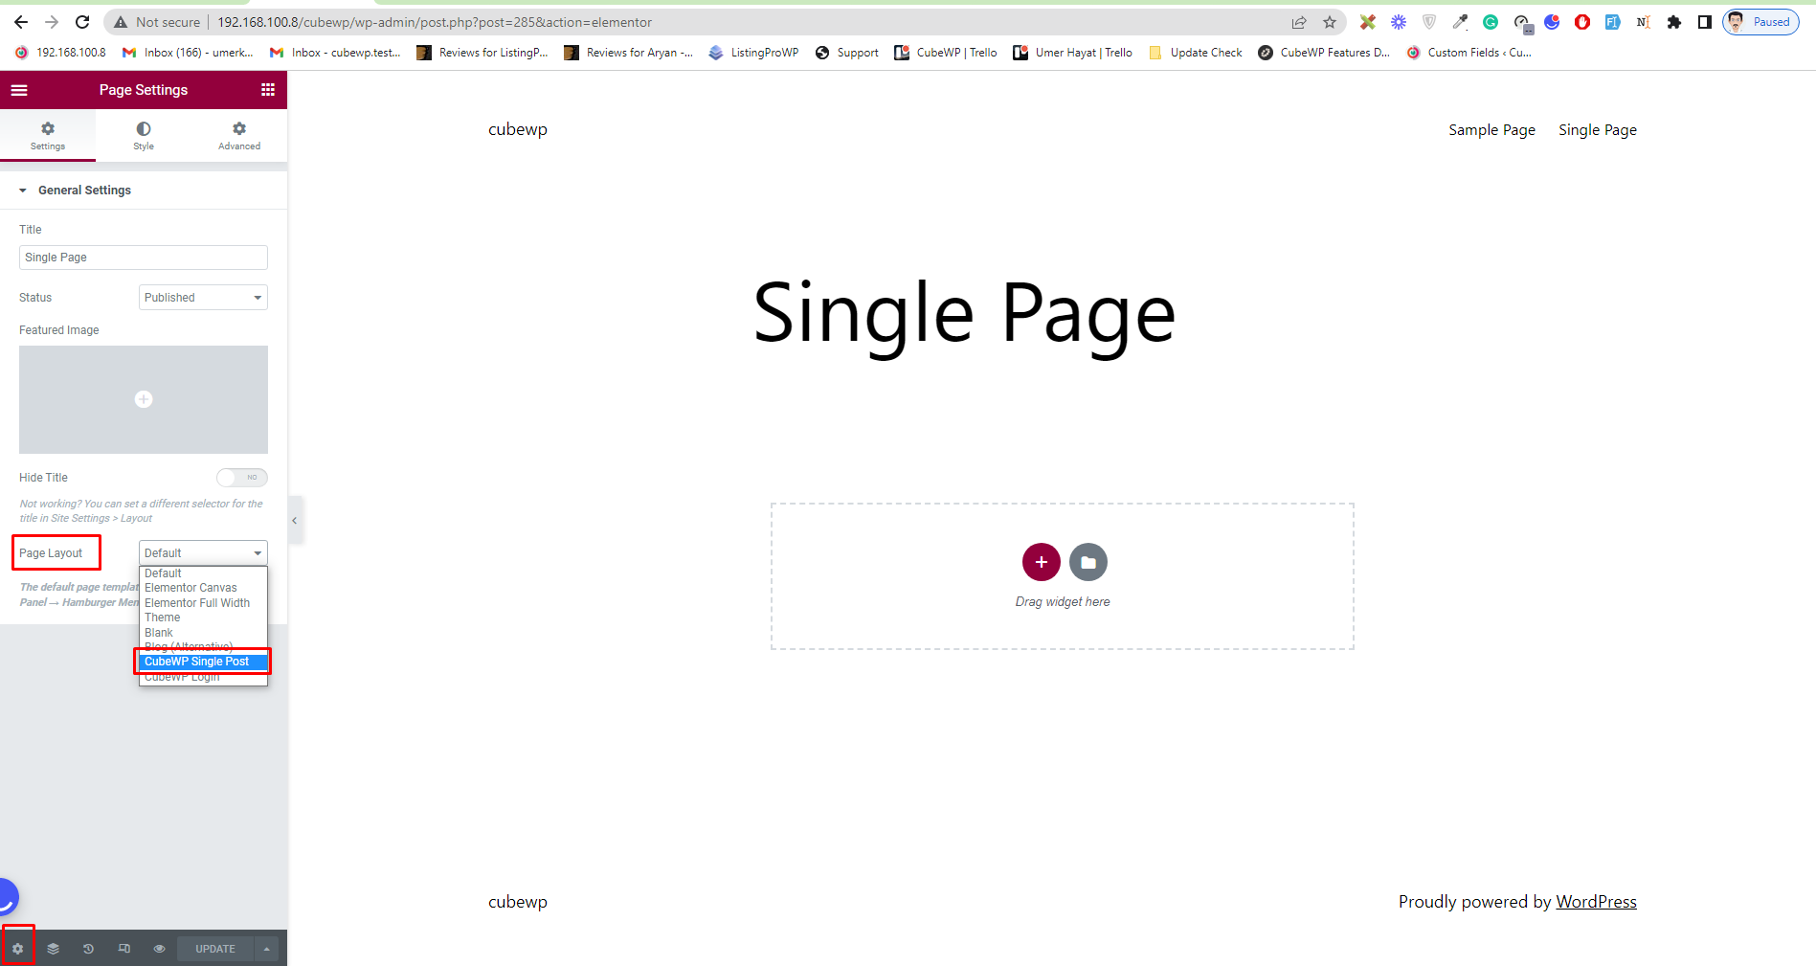
Task: Open the Status Published dropdown
Action: (203, 298)
